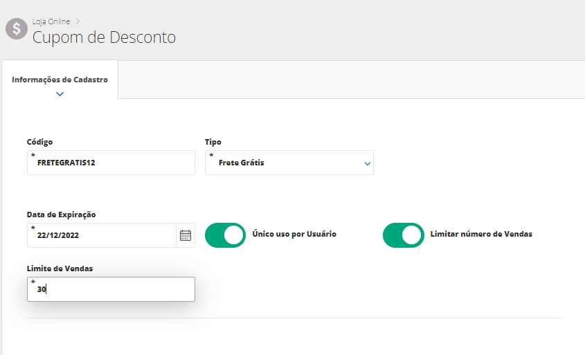Focus the Código field containing FRETEGRATIS12
This screenshot has width=585, height=355.
pyautogui.click(x=111, y=163)
